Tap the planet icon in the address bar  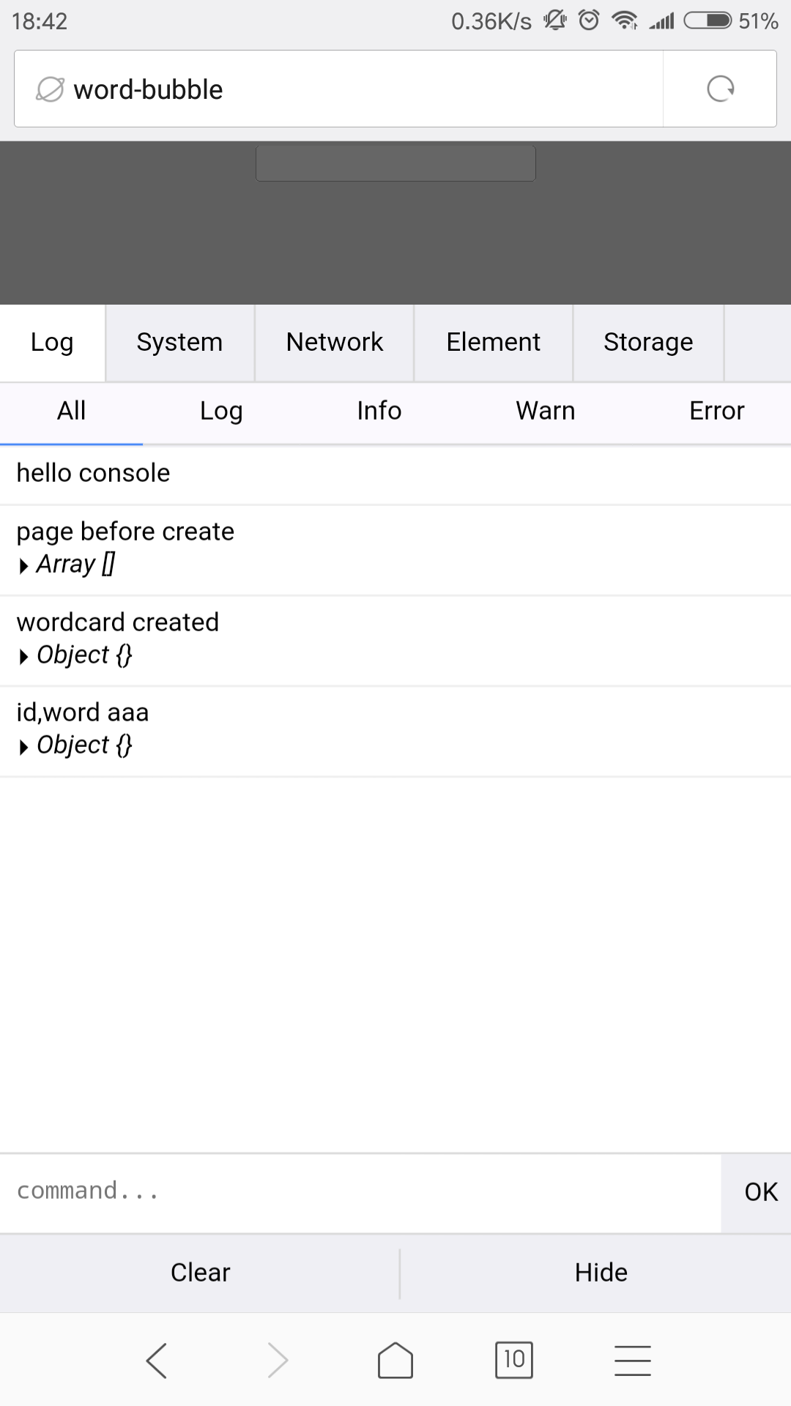[x=48, y=89]
